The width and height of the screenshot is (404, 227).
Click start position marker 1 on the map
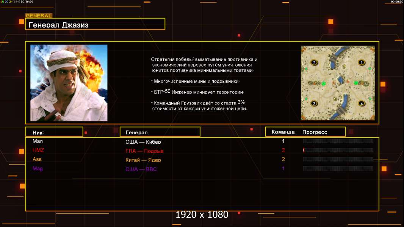361,62
